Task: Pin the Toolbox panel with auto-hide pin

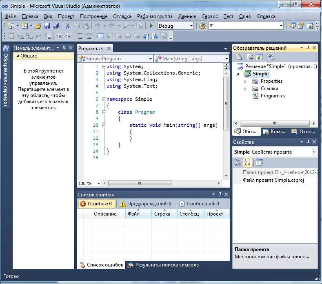Action: tap(64, 48)
